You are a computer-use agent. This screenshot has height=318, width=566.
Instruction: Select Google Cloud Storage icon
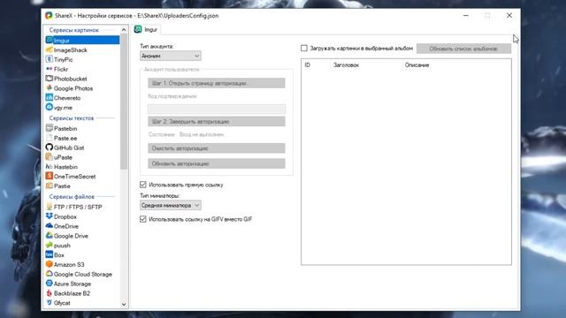pos(50,274)
